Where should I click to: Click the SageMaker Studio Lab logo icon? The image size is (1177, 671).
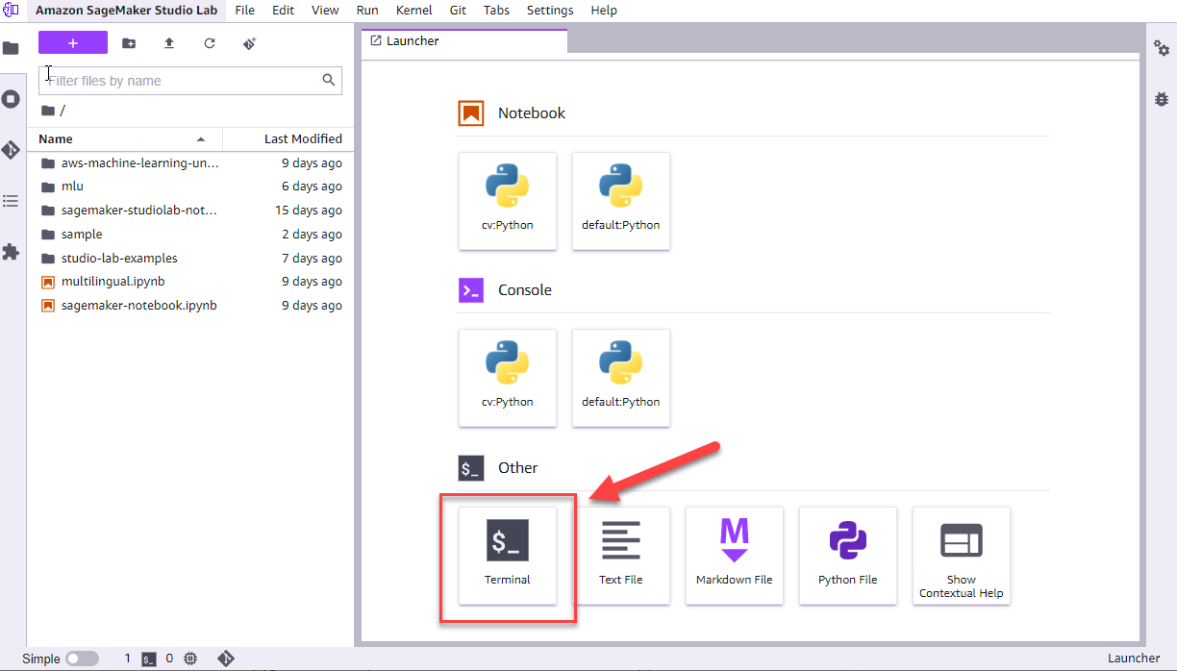click(x=12, y=10)
